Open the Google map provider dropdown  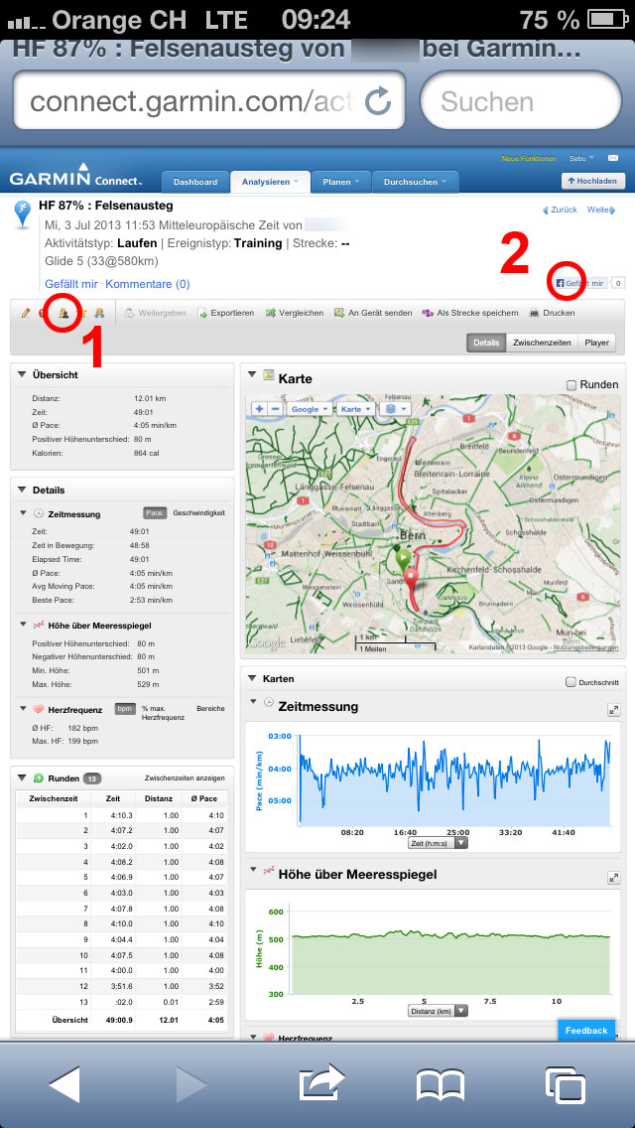[x=309, y=408]
